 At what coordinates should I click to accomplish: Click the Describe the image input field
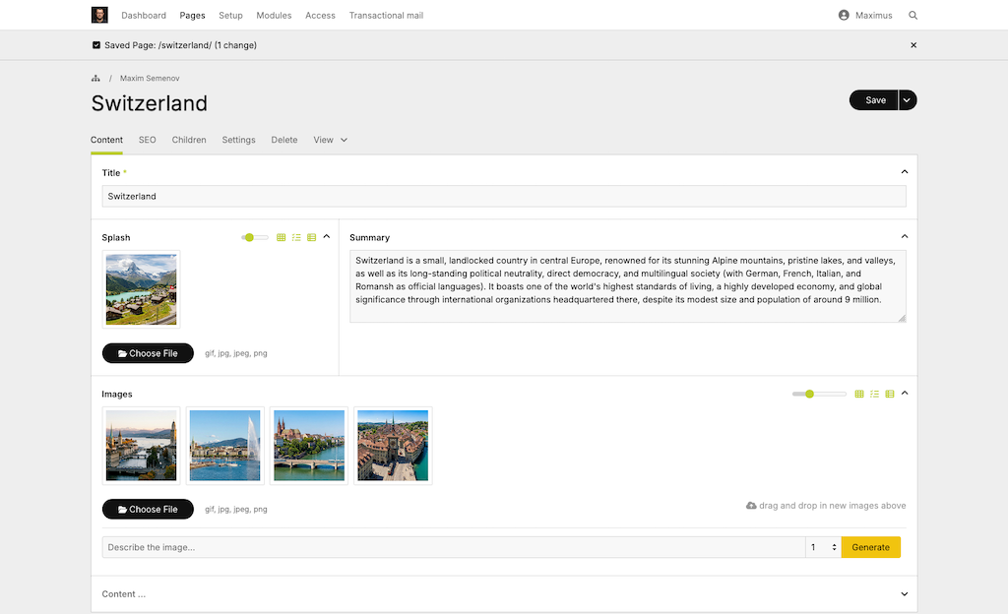(453, 547)
